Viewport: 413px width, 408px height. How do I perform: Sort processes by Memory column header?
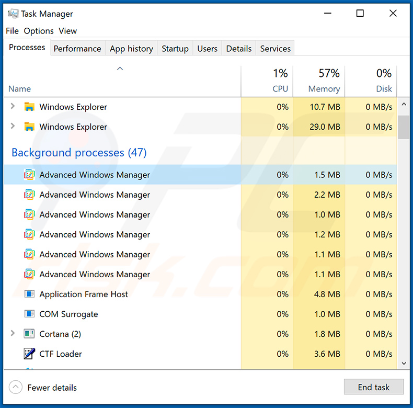click(x=324, y=88)
